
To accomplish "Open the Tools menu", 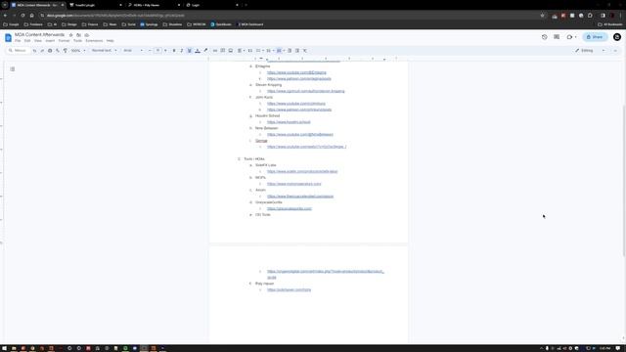I will click(x=77, y=41).
